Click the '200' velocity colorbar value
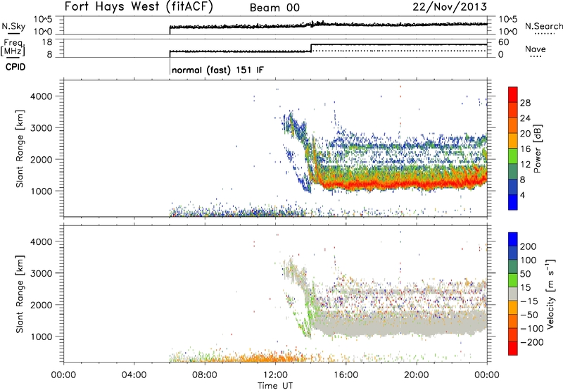 [529, 246]
